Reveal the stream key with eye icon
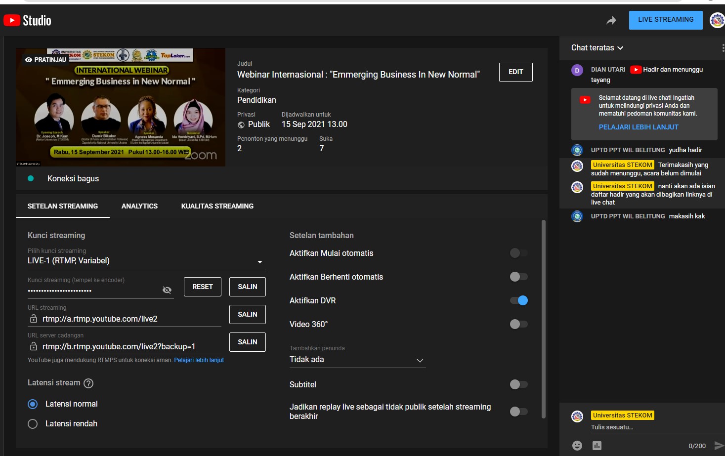Screen dimensions: 725x456 [x=167, y=290]
